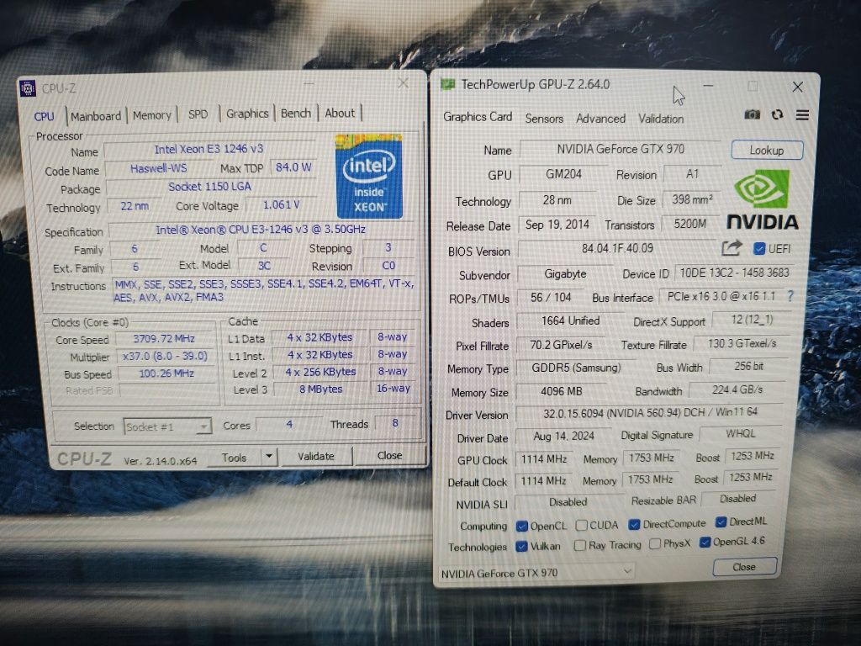Close the GPU-Z window with X
Viewport: 861px width, 646px height.
tap(797, 87)
